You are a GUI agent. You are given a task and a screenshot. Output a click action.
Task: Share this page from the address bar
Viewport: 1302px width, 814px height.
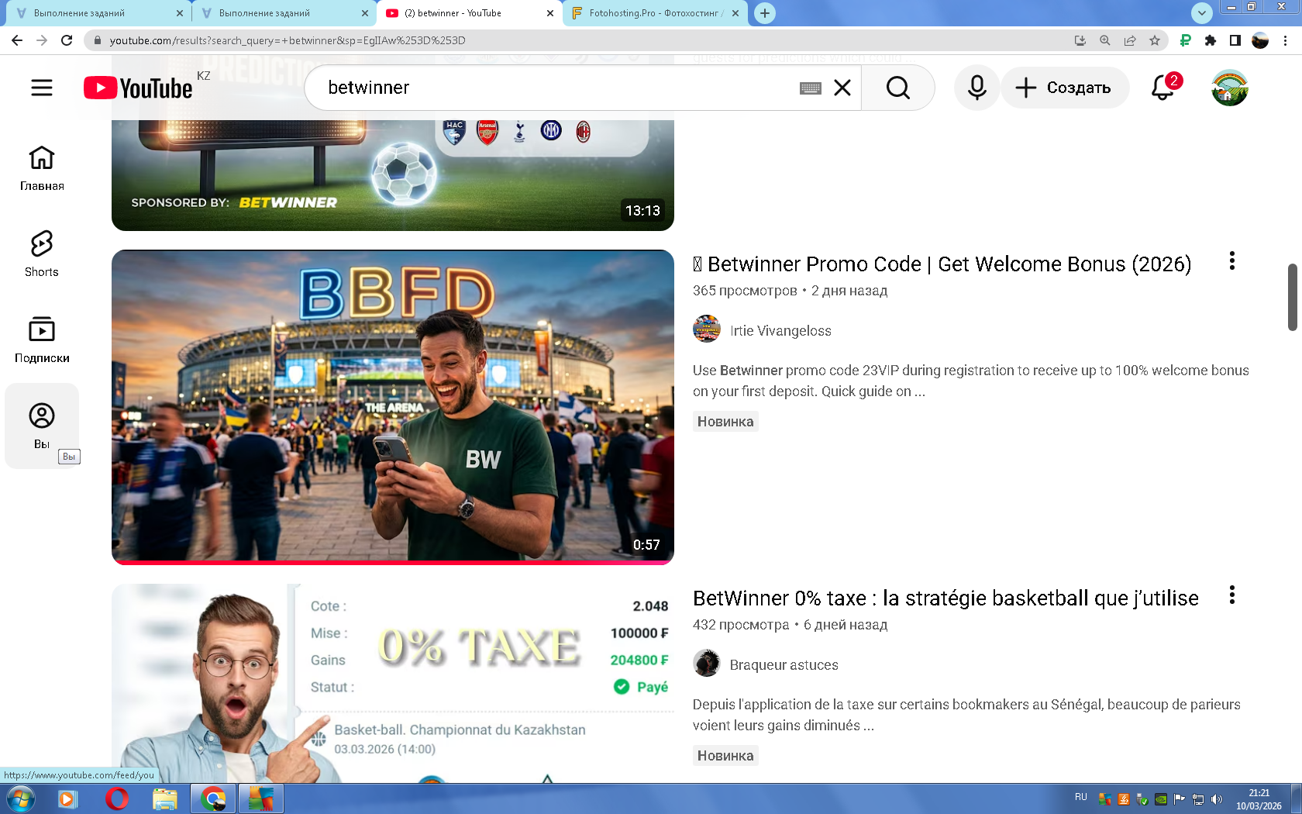(1130, 40)
